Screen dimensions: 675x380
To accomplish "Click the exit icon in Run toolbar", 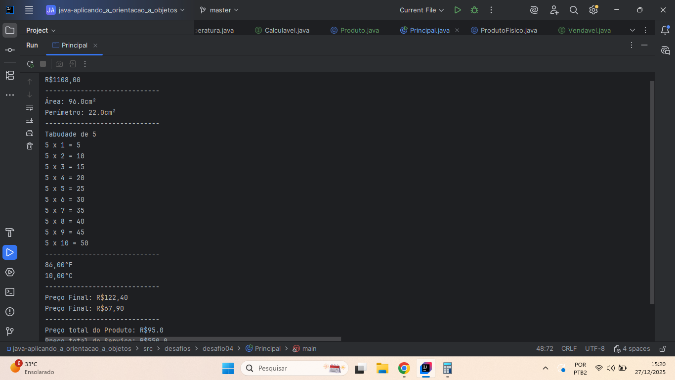I will pyautogui.click(x=73, y=64).
